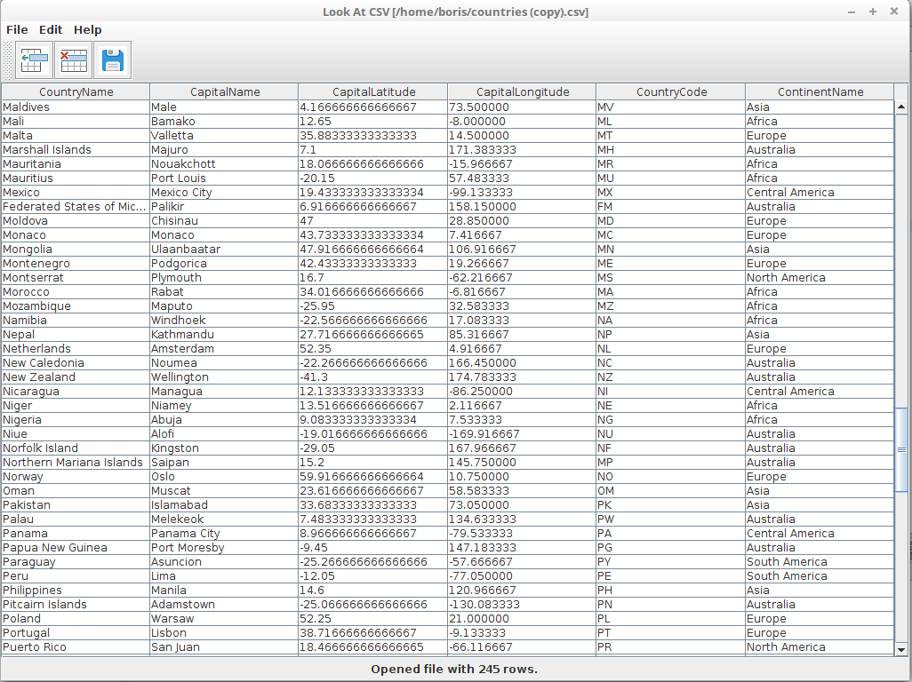The image size is (912, 682).
Task: Click the CountryName column header
Action: click(x=76, y=91)
